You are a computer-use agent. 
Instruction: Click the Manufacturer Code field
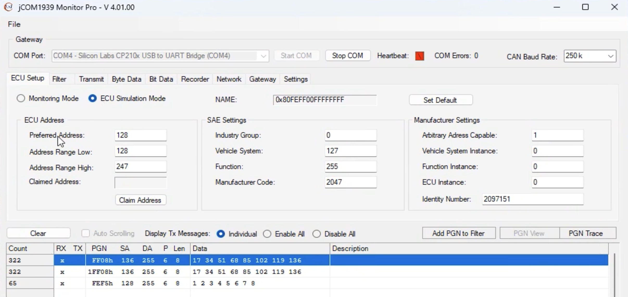(x=350, y=182)
